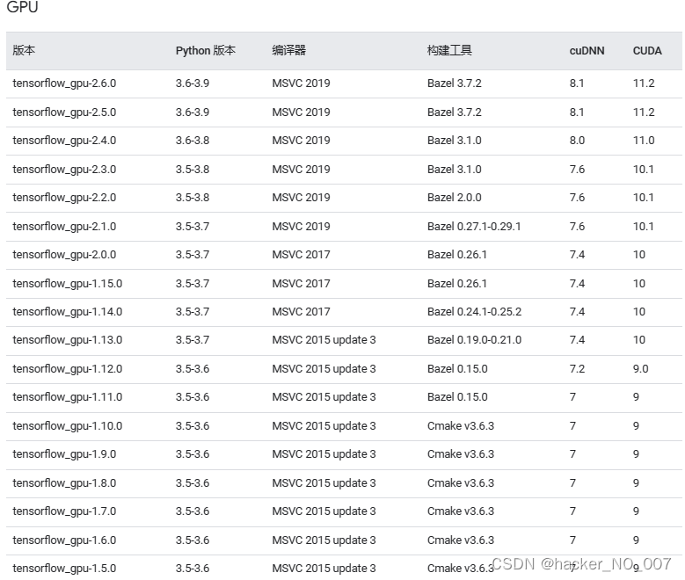This screenshot has width=685, height=580.
Task: Select the tensorflow_gpu-1.8.0 cell
Action: [x=64, y=483]
